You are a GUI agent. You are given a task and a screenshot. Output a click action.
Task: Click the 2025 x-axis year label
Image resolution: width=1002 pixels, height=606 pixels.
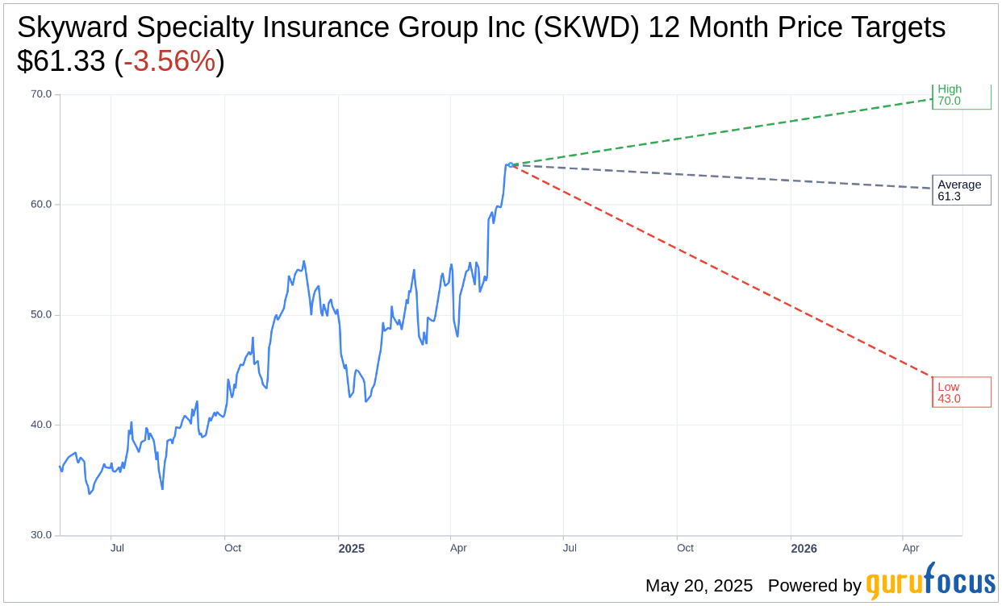pos(352,549)
